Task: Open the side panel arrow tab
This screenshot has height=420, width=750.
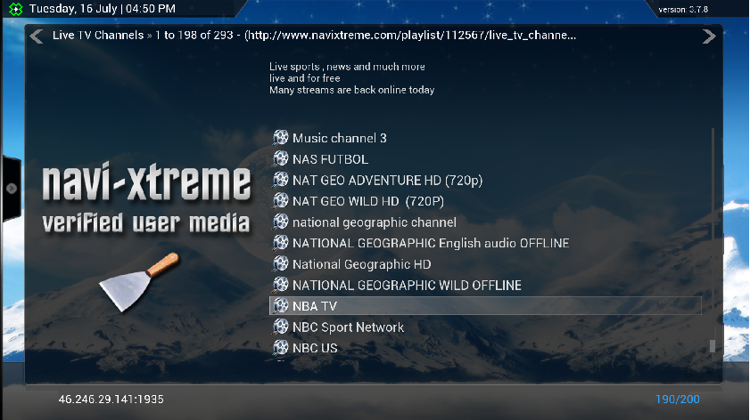Action: click(12, 189)
